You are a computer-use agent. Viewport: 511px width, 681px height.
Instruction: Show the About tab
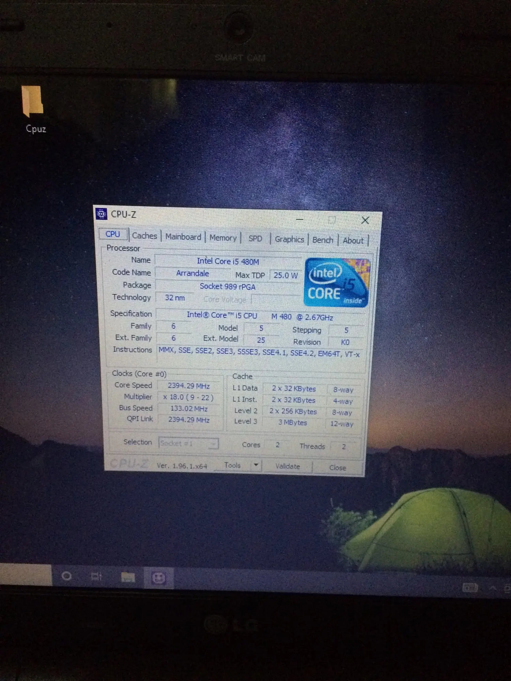pos(353,241)
